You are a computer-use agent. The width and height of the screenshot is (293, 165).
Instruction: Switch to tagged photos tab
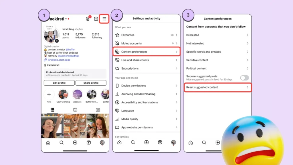(x=98, y=110)
